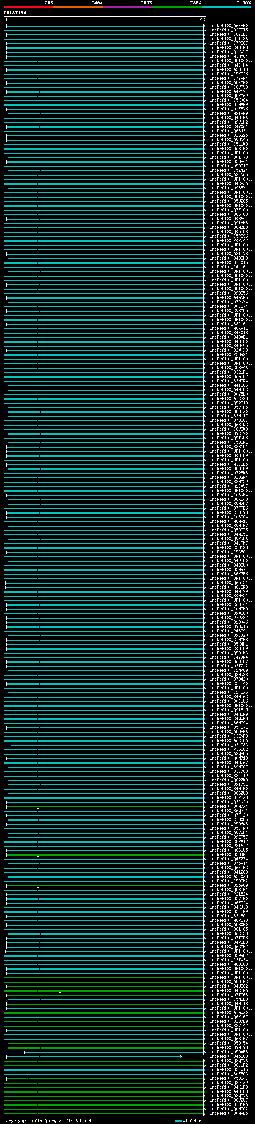
Task: Select the UniRef100_B5LWI5 label
Action: 229,1069
